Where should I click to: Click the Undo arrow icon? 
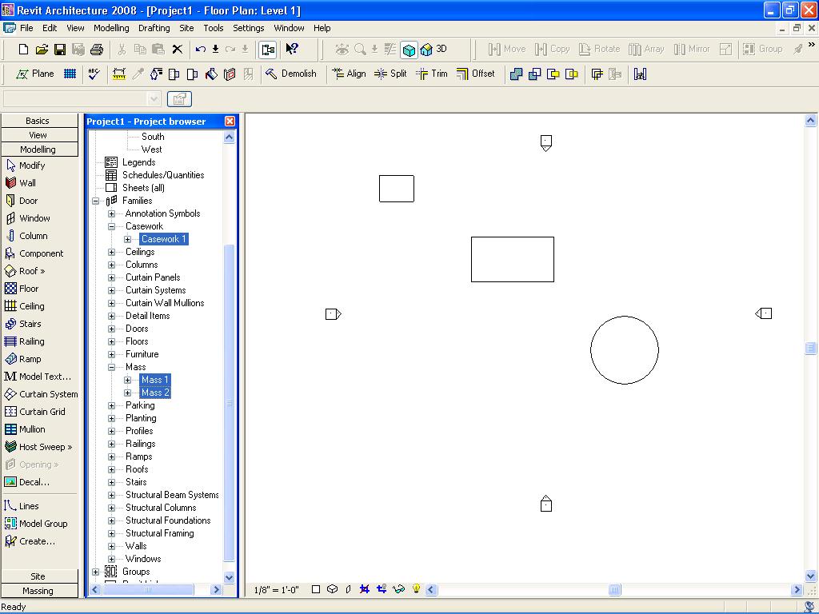201,49
